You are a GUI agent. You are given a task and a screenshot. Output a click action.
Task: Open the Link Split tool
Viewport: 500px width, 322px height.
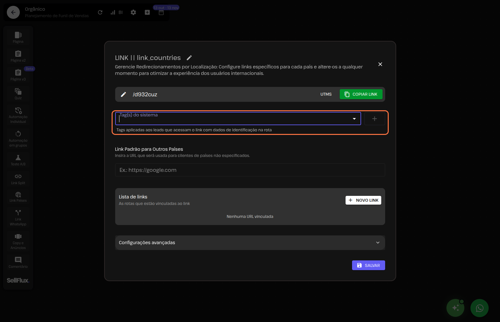pos(18,178)
